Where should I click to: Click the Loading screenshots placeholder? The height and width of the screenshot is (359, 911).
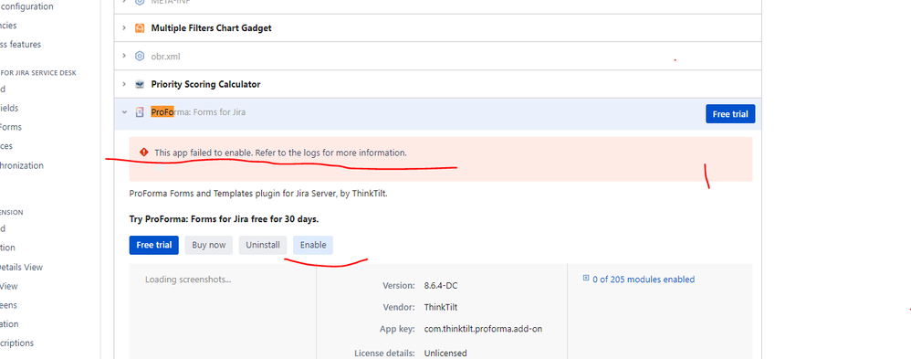pyautogui.click(x=188, y=280)
